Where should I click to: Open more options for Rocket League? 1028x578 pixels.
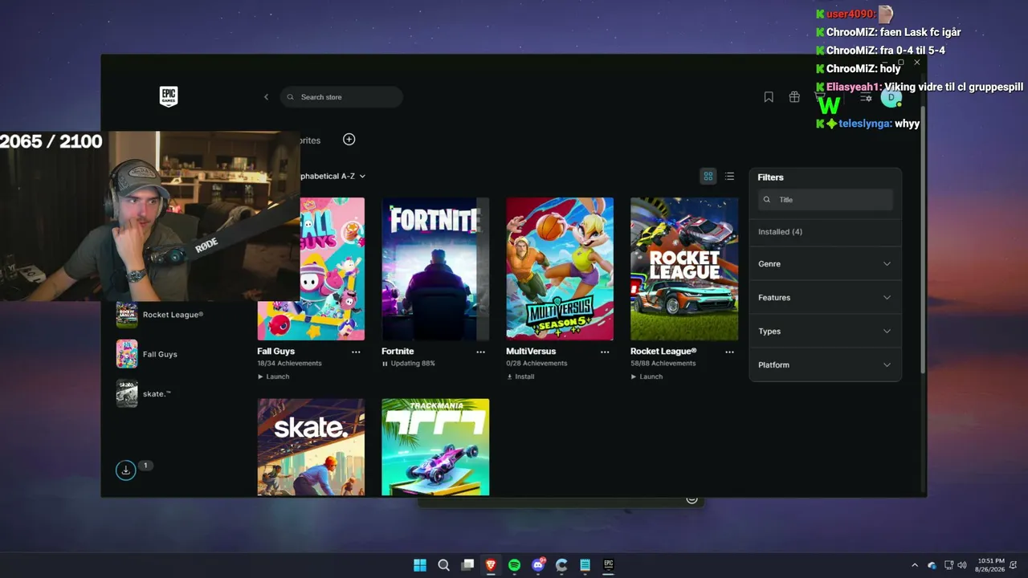pos(729,352)
